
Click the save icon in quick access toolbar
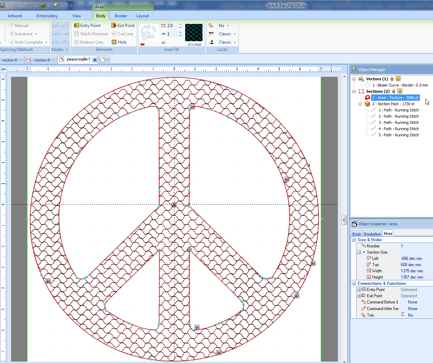pos(3,6)
